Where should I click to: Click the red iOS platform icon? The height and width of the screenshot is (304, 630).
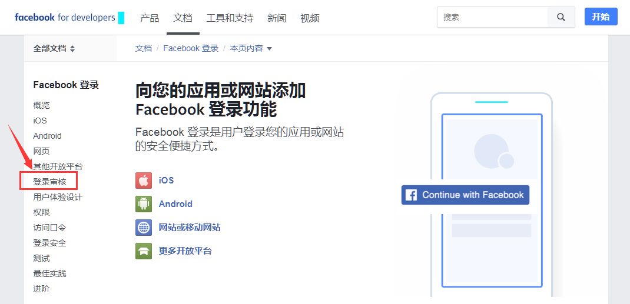pos(144,181)
